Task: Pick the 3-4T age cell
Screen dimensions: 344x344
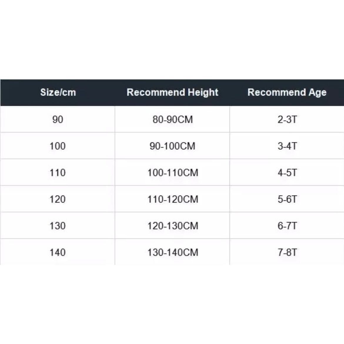Action: click(x=287, y=146)
